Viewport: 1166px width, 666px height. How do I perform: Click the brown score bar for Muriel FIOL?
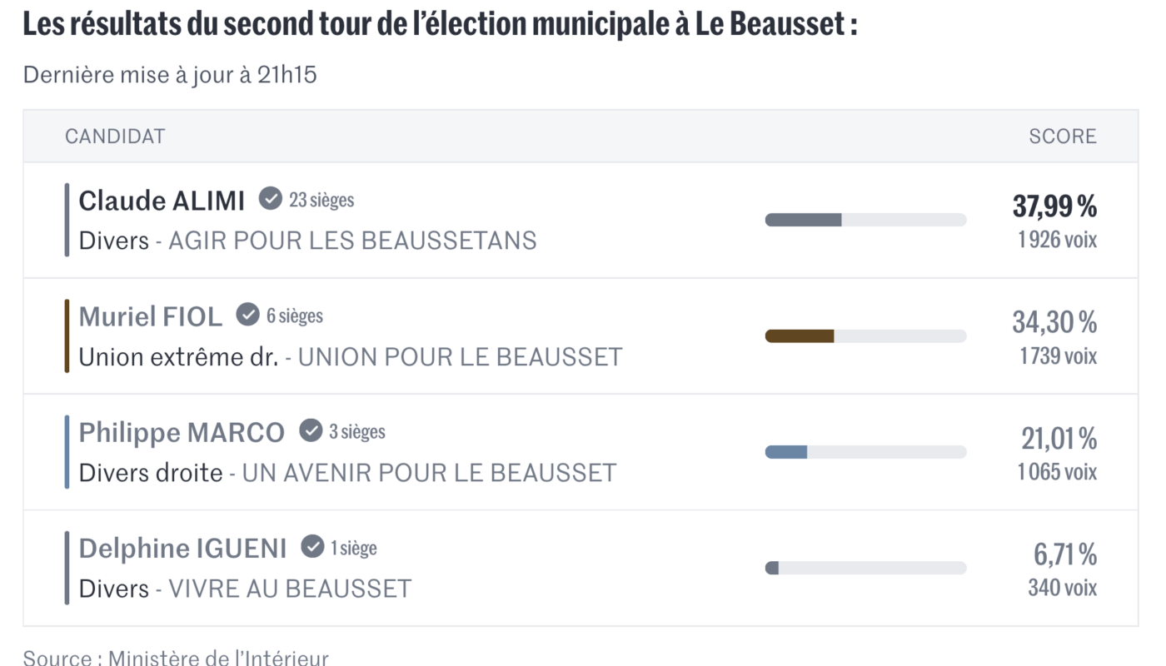click(800, 335)
